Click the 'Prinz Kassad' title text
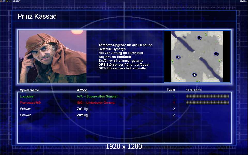The width and height of the screenshot is (248, 155). click(37, 16)
